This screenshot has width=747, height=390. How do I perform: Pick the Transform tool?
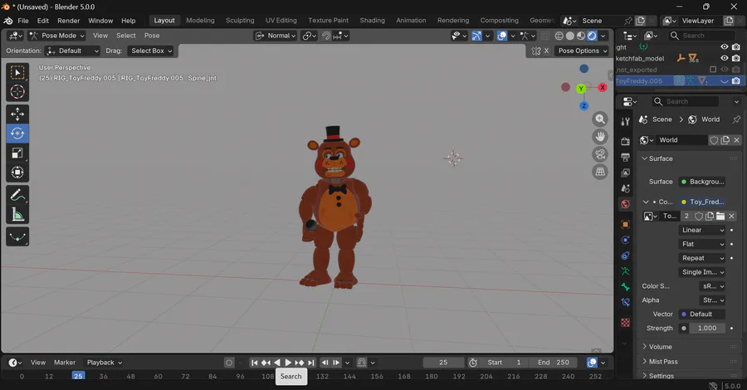point(17,173)
